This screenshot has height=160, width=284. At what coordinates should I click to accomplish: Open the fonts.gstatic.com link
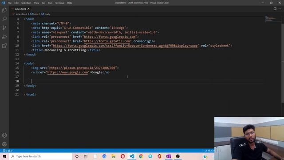coord(107,41)
